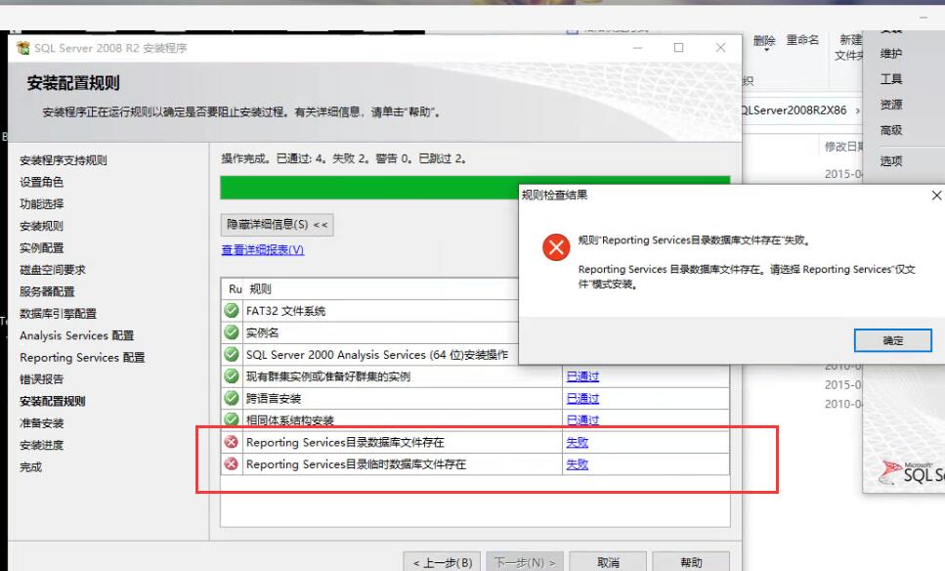Click the 上一步(B) button
The height and width of the screenshot is (571, 945).
pyautogui.click(x=442, y=562)
